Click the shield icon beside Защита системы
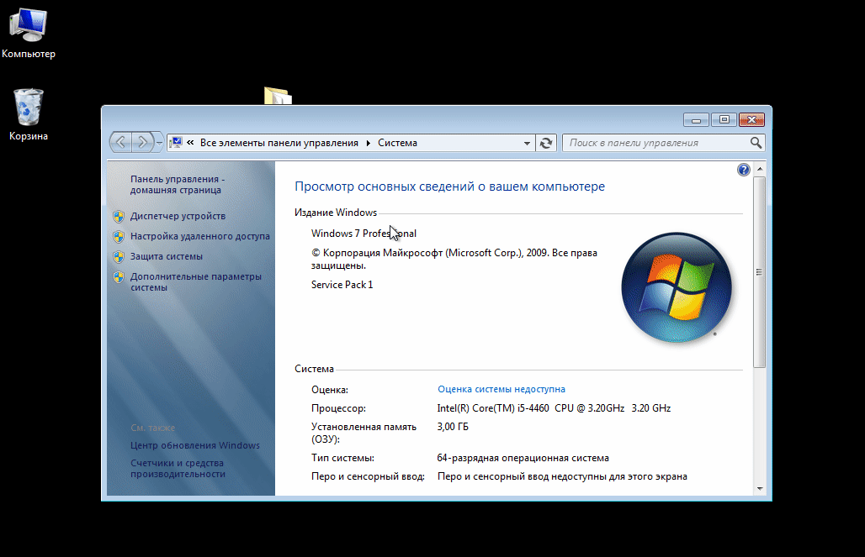This screenshot has height=557, width=865. 119,257
